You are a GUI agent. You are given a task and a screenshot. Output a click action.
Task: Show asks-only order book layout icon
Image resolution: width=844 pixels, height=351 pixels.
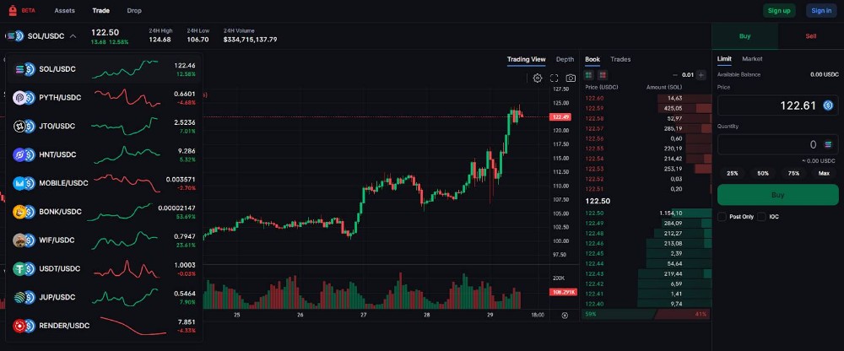(x=602, y=75)
